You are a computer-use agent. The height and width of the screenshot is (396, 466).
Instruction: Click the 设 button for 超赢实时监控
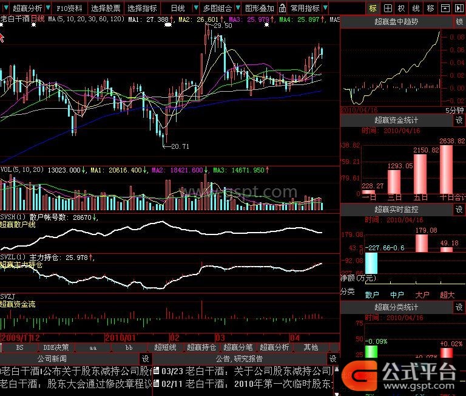[459, 210]
